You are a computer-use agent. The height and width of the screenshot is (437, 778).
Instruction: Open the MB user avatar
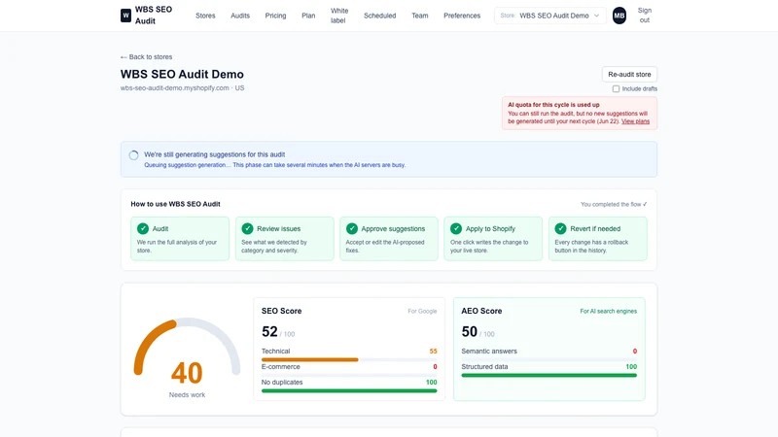click(x=619, y=16)
